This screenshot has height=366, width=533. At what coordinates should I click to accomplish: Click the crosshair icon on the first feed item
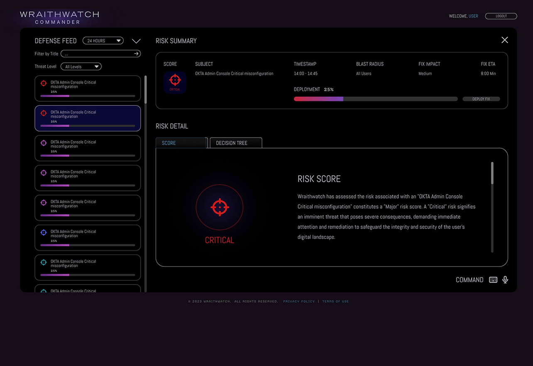[44, 83]
